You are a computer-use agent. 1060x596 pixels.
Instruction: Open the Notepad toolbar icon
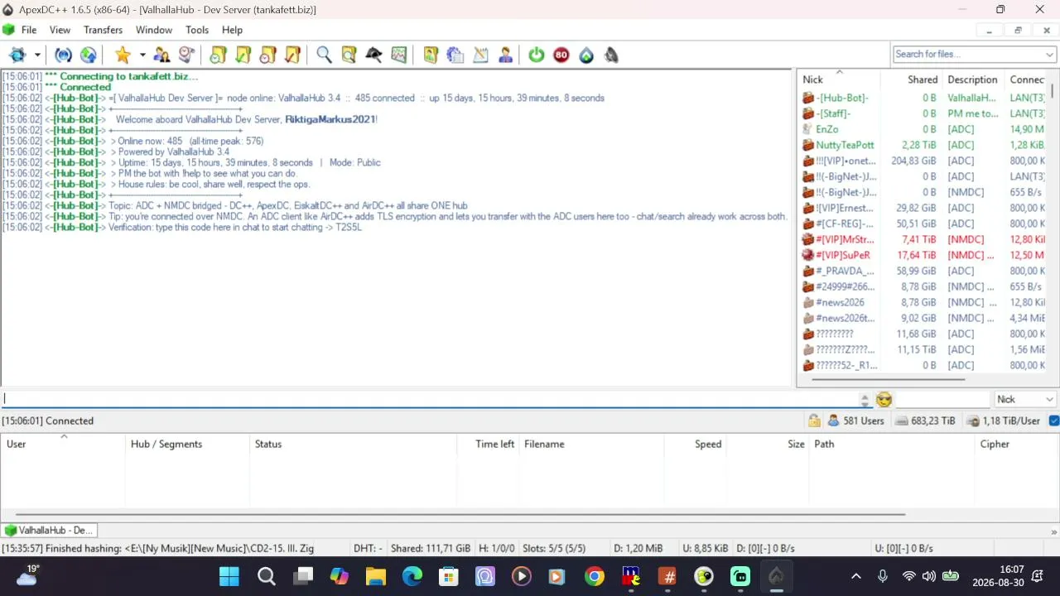(x=480, y=55)
